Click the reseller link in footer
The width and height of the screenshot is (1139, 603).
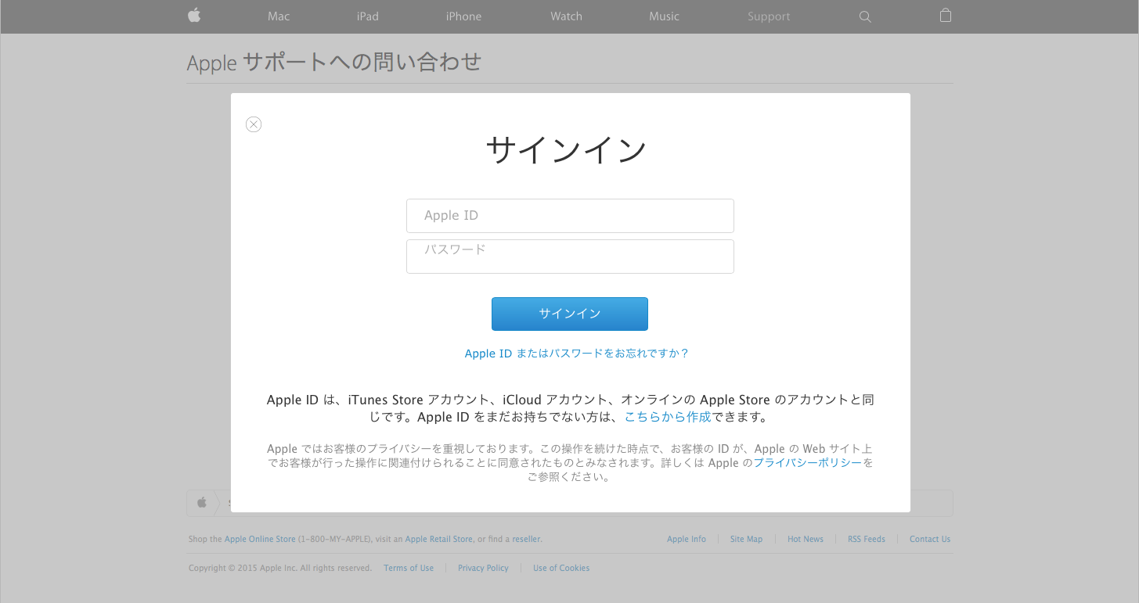tap(527, 539)
